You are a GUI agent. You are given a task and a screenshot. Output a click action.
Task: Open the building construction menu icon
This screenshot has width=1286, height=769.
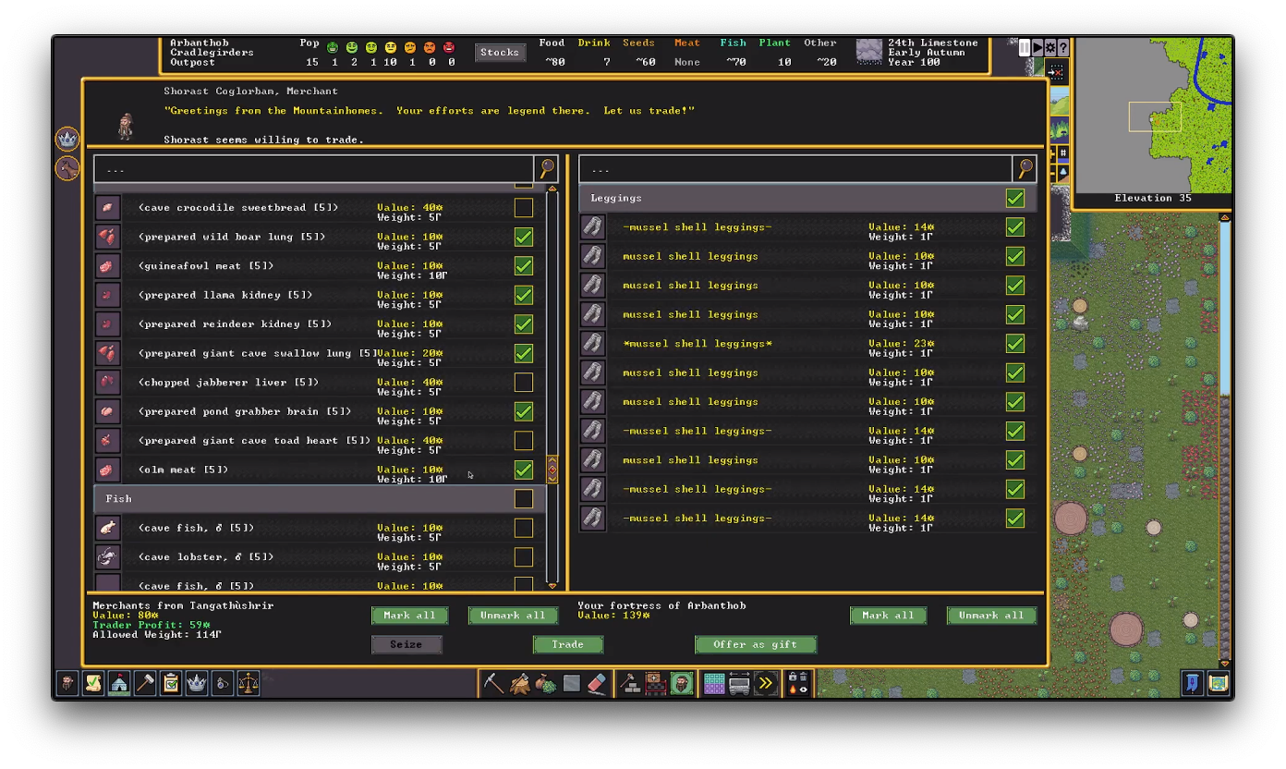[x=630, y=683]
